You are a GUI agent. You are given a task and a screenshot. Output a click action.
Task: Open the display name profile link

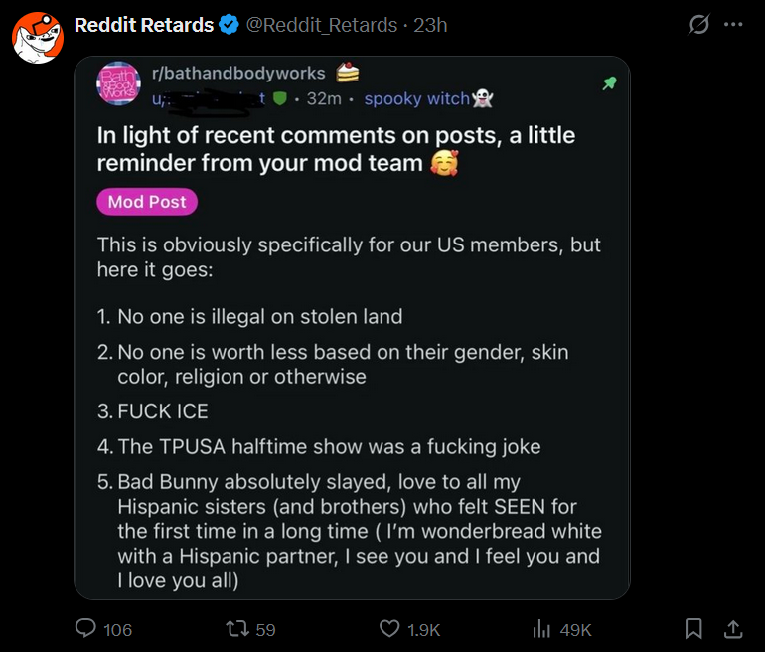click(144, 25)
